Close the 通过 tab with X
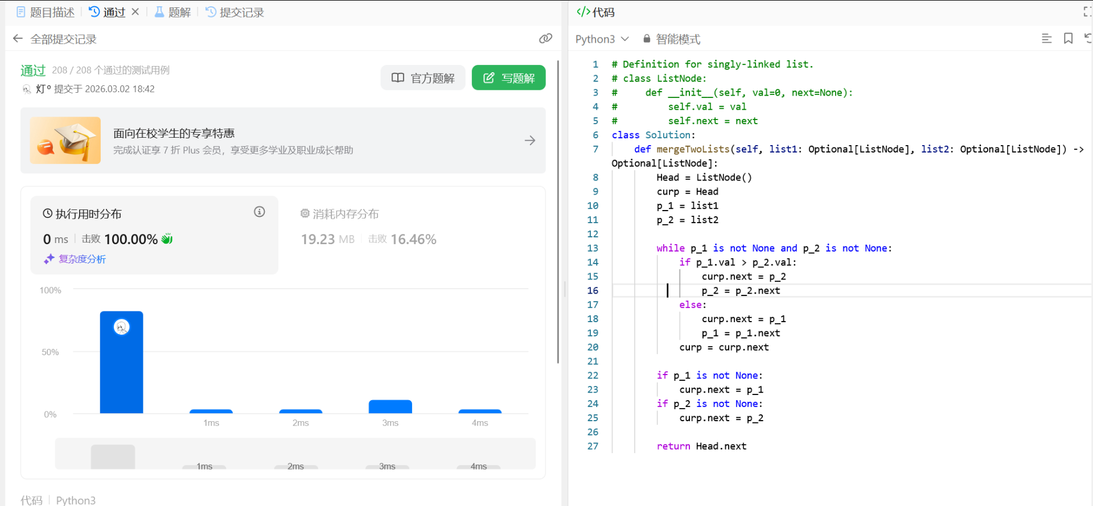Viewport: 1093px width, 506px height. pyautogui.click(x=135, y=12)
